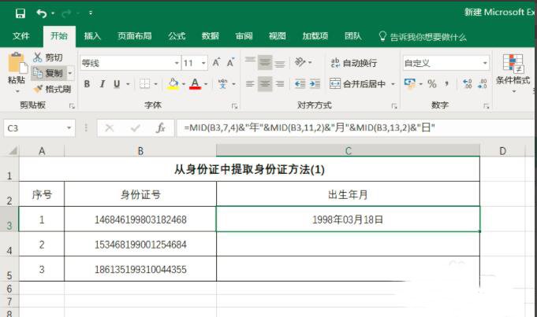Open the font name box showing 等线

[130, 63]
